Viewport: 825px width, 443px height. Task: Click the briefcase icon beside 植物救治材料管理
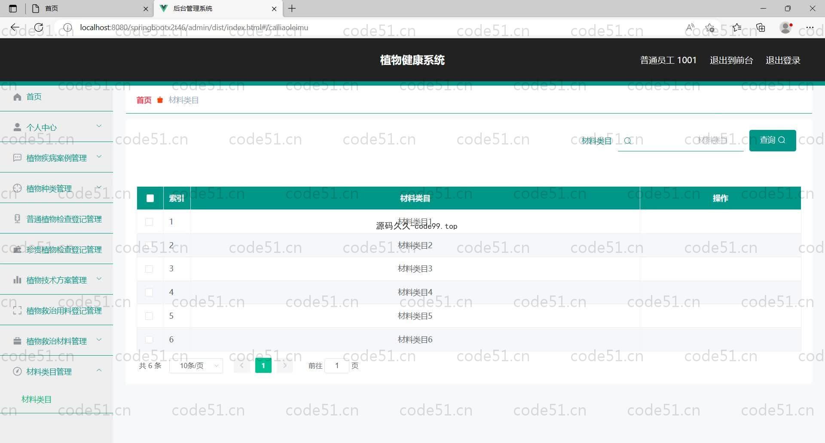[17, 341]
